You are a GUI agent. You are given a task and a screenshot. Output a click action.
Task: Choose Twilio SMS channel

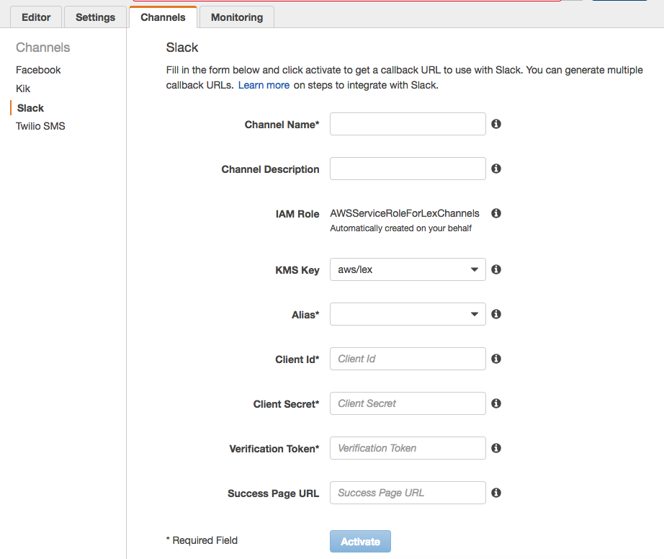pos(40,126)
